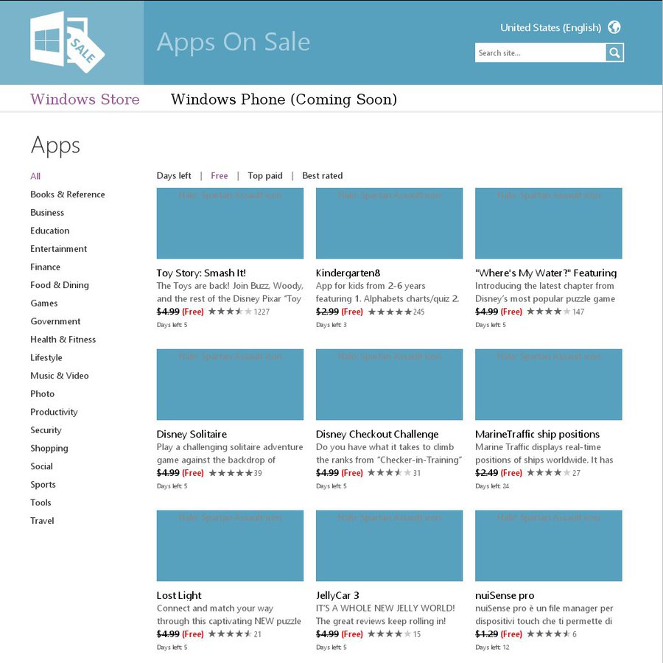Sort apps by Best rated
The image size is (663, 663).
point(322,175)
